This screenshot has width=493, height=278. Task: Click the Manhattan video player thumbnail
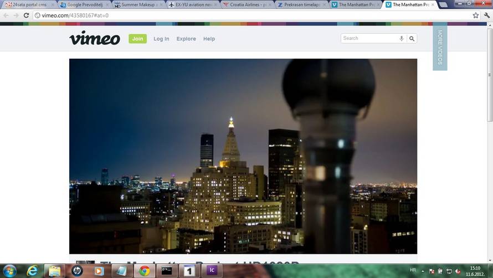pos(243,156)
